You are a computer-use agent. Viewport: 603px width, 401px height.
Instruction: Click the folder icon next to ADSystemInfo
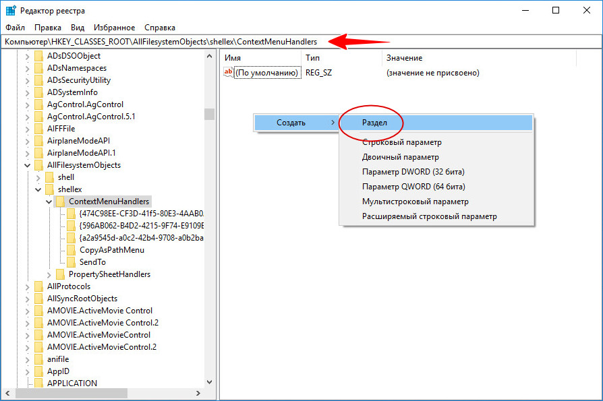pos(39,92)
